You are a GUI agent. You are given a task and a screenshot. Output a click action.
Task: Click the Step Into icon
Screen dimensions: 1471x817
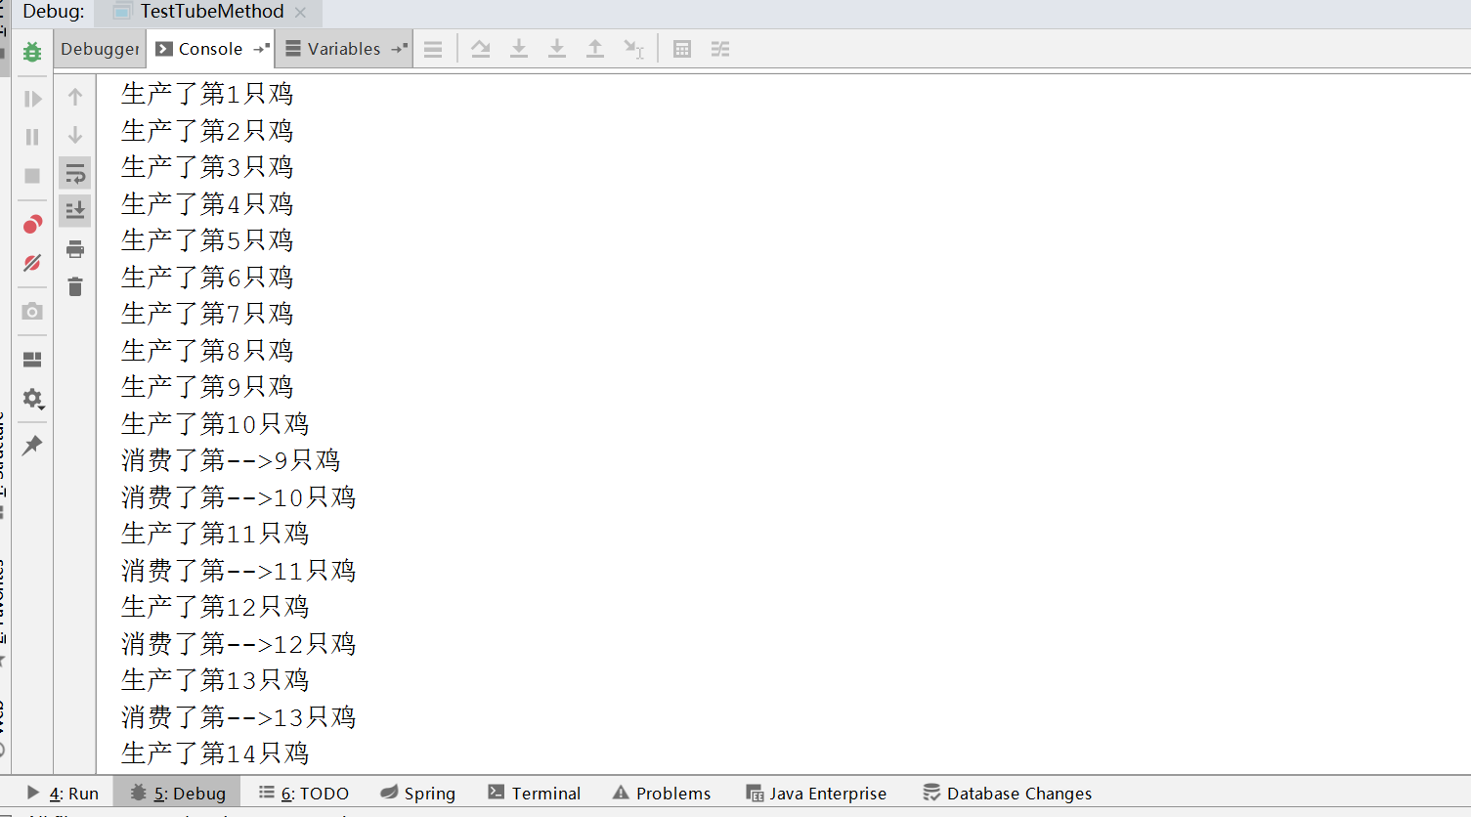(519, 49)
